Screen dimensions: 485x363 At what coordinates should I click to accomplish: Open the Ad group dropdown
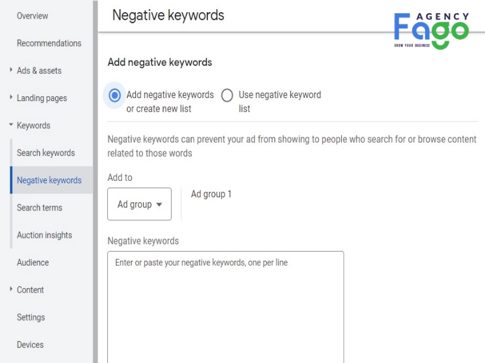click(139, 204)
